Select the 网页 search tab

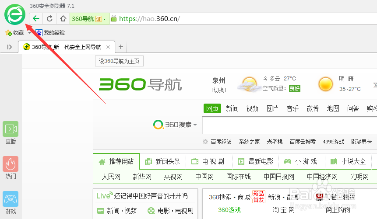click(x=212, y=108)
